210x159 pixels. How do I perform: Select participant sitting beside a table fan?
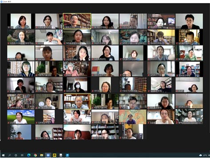click(x=49, y=102)
